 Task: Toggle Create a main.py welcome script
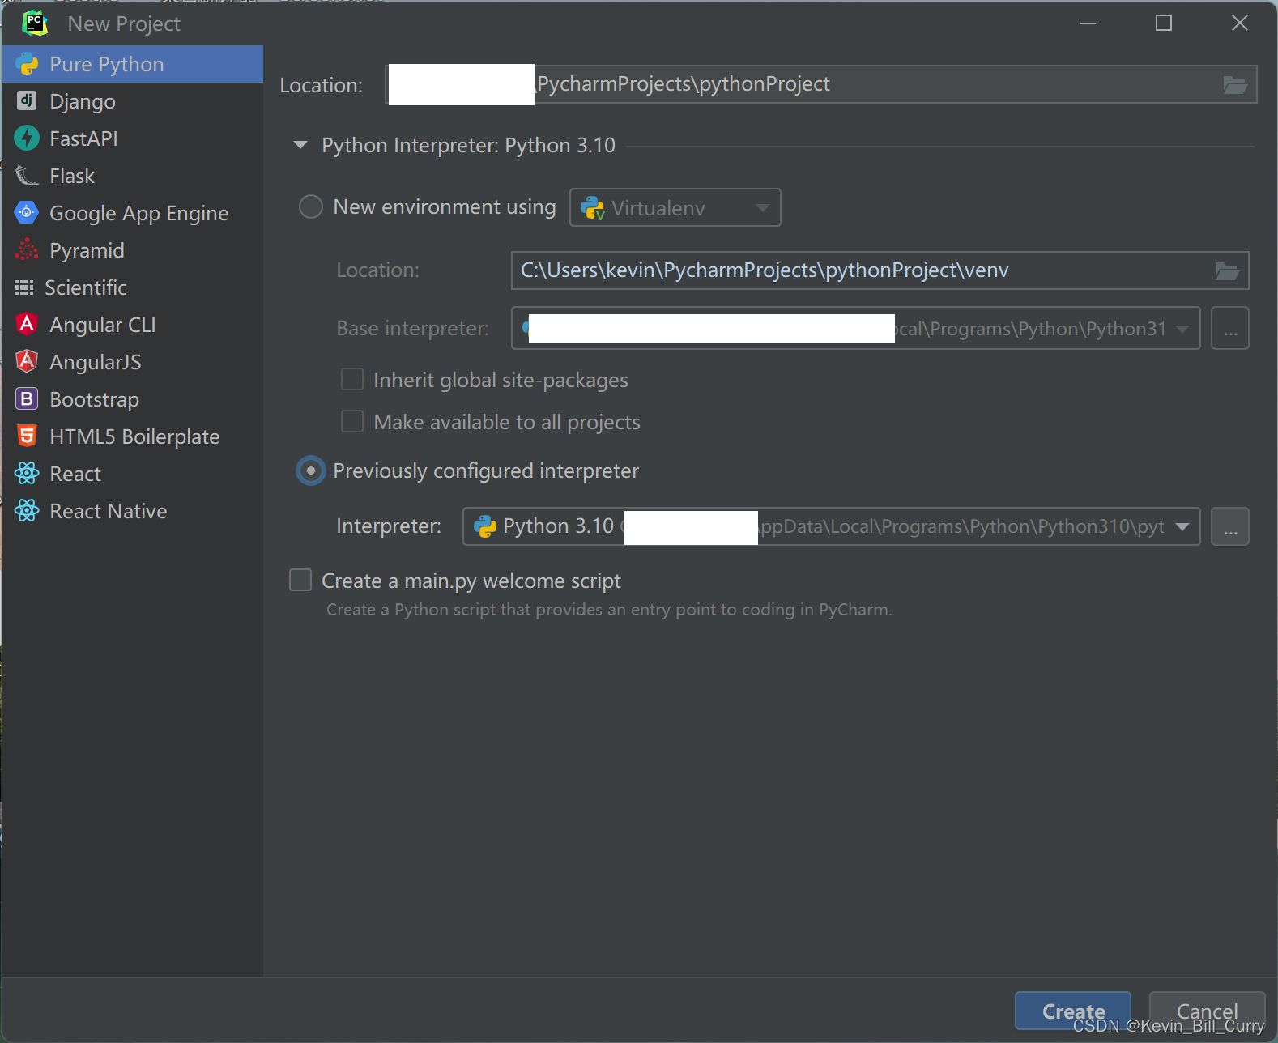coord(300,580)
